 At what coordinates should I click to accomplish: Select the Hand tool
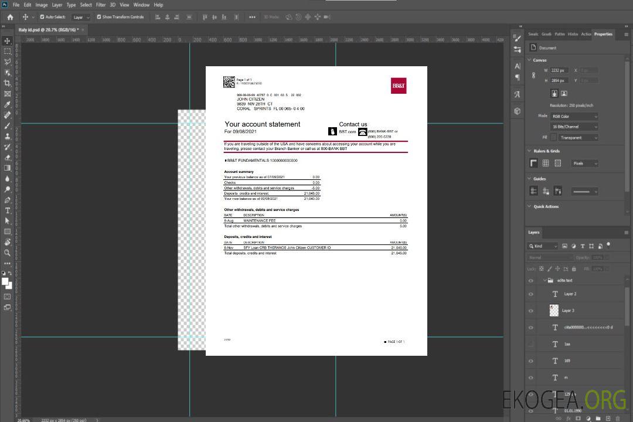tap(7, 242)
